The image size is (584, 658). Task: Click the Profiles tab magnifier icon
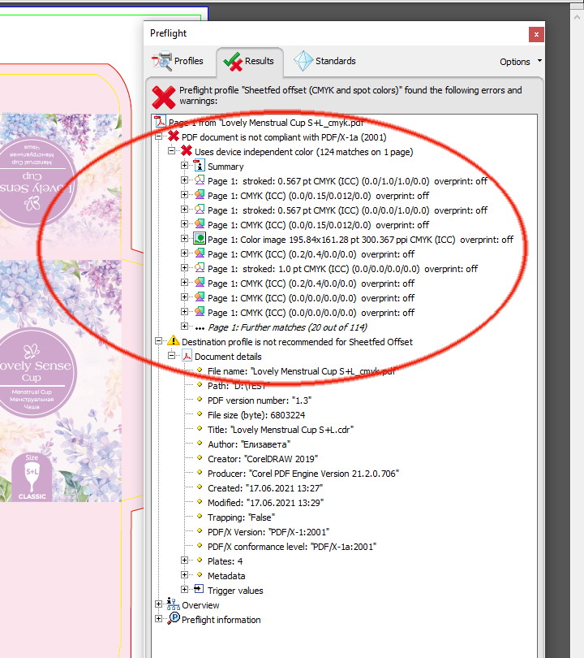point(161,61)
